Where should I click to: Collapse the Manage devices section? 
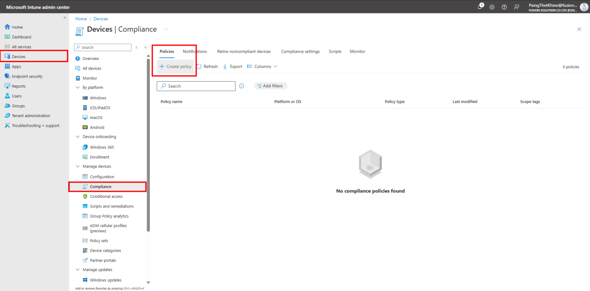77,166
